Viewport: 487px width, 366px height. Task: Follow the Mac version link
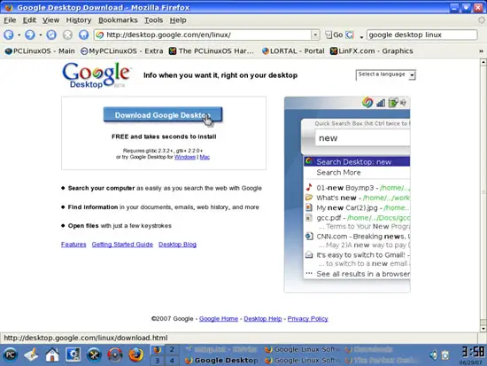point(205,157)
